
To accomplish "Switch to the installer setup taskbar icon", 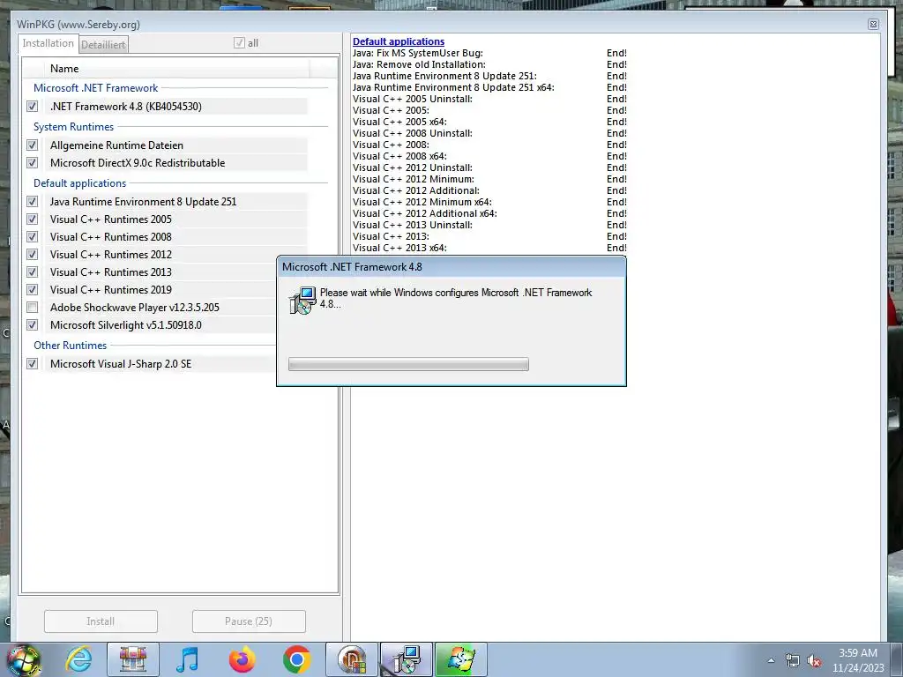I will 407,659.
